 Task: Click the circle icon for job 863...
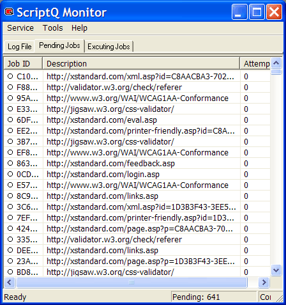pos(10,163)
